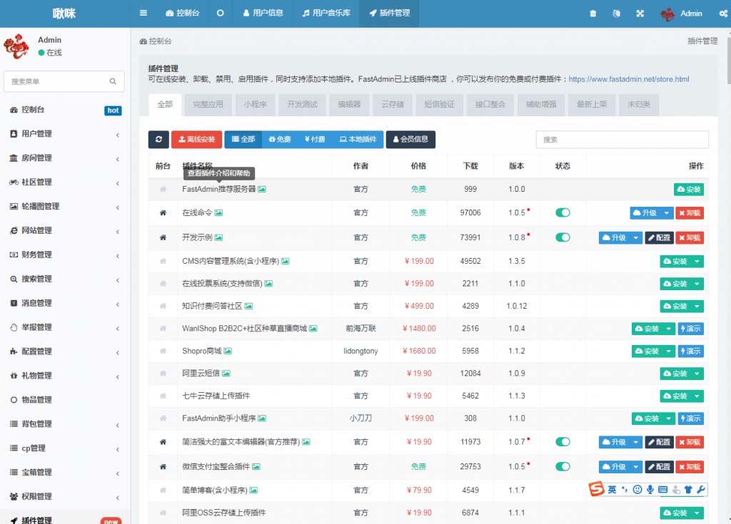The image size is (731, 524).
Task: Click the plugin search input field
Action: [622, 140]
